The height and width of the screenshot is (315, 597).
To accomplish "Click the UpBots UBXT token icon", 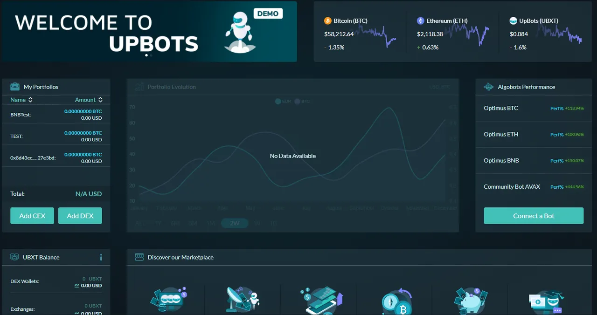I will pos(513,21).
